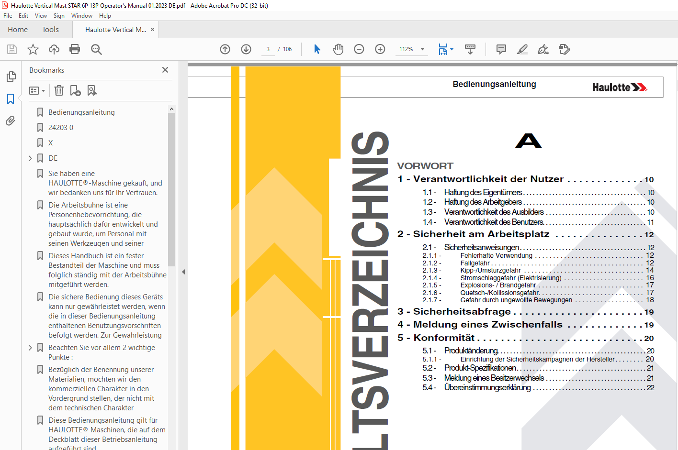Select the '24203 0' bookmark
Image resolution: width=678 pixels, height=450 pixels.
[61, 128]
